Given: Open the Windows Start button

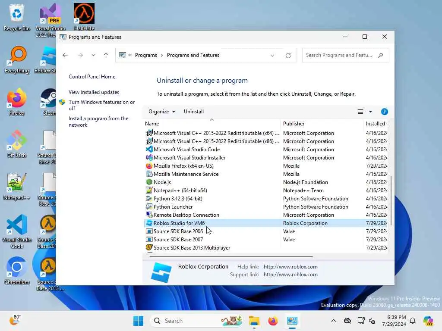Looking at the screenshot, I should 138,321.
